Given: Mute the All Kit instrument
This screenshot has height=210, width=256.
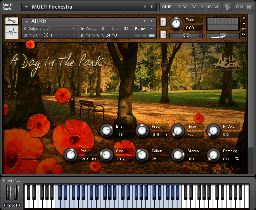Looking at the screenshot, I should click(163, 34).
